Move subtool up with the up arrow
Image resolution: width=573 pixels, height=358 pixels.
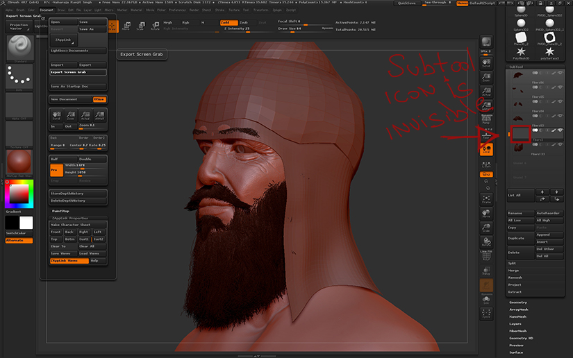(x=542, y=192)
